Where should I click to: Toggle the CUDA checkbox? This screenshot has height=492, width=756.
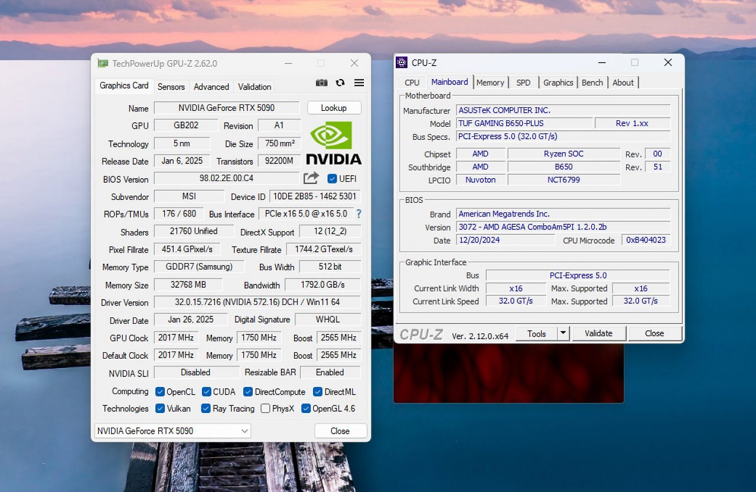(x=207, y=392)
